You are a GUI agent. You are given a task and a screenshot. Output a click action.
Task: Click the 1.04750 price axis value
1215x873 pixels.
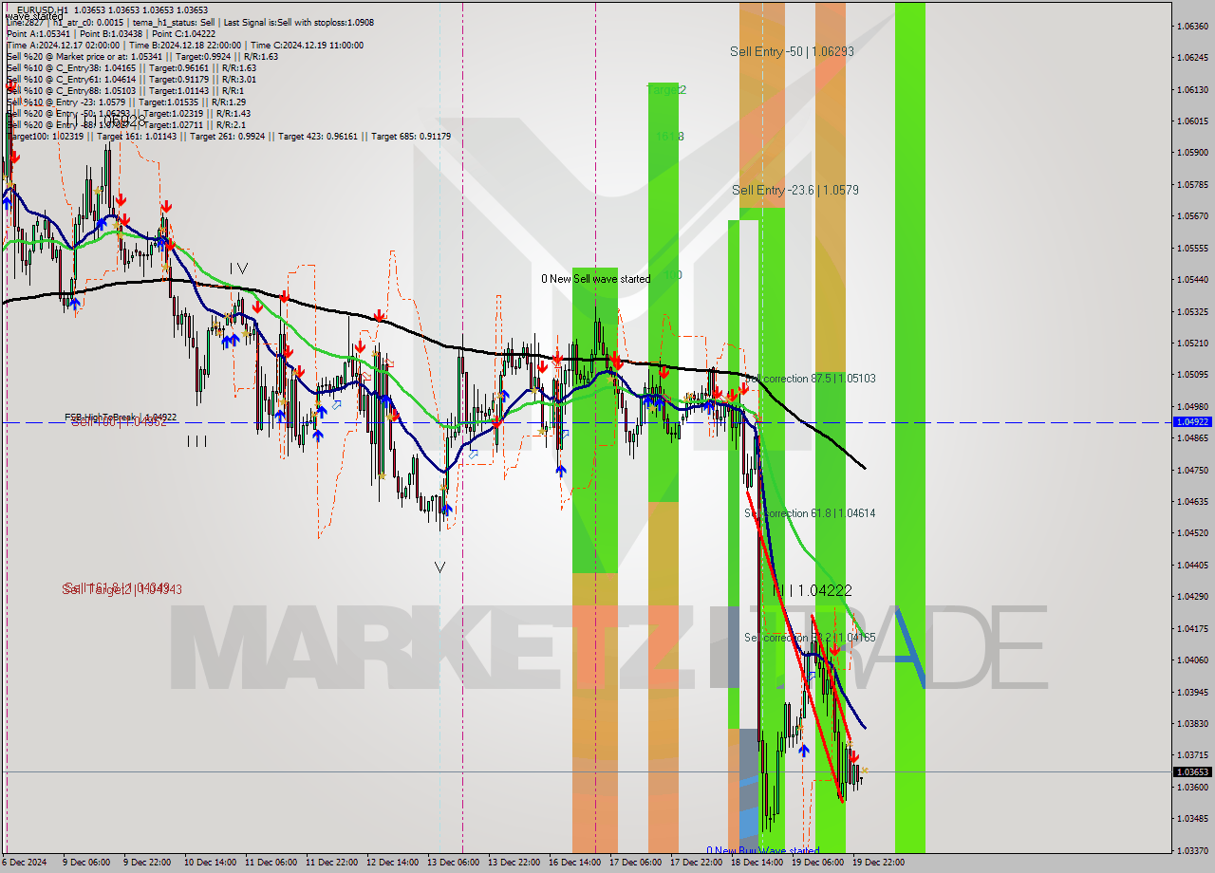1192,470
